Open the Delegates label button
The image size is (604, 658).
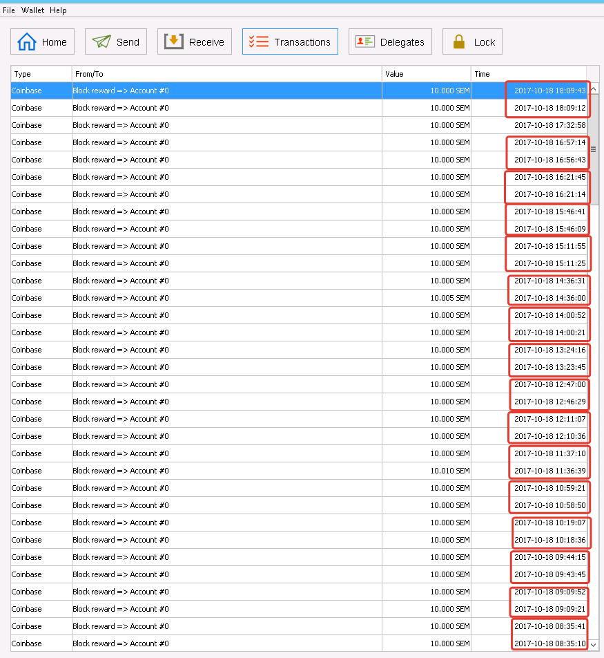(390, 41)
